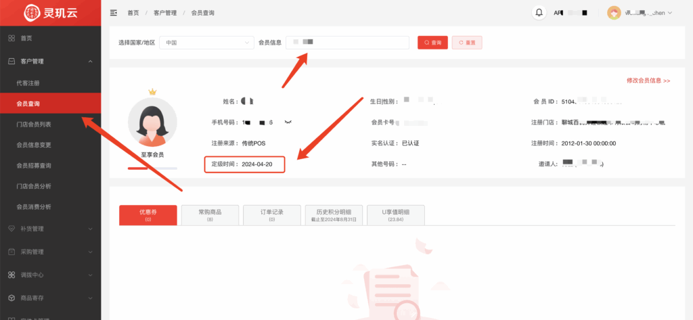Select 会员查询 in the sidebar
Screen dimensions: 693x320
click(x=50, y=104)
